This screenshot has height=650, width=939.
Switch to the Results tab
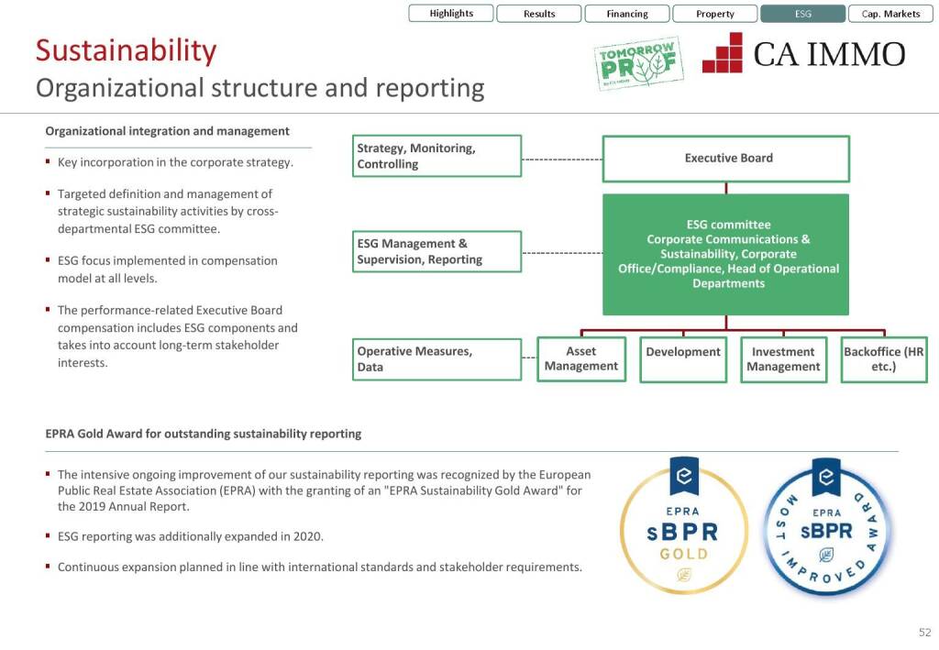coord(539,14)
